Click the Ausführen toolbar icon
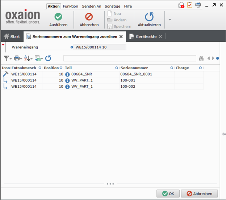 (x=58, y=17)
